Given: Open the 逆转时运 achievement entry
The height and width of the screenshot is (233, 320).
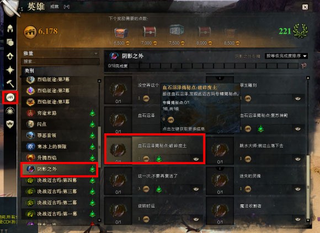Looking at the screenshot, I should 154,210.
